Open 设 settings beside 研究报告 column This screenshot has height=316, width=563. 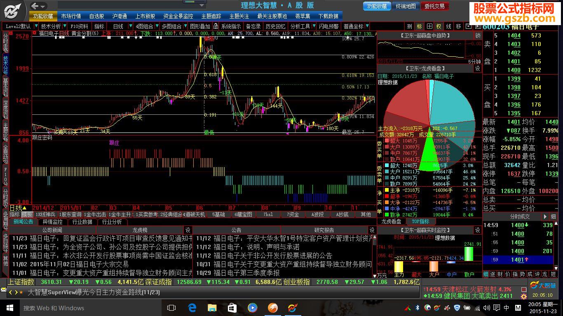[372, 230]
